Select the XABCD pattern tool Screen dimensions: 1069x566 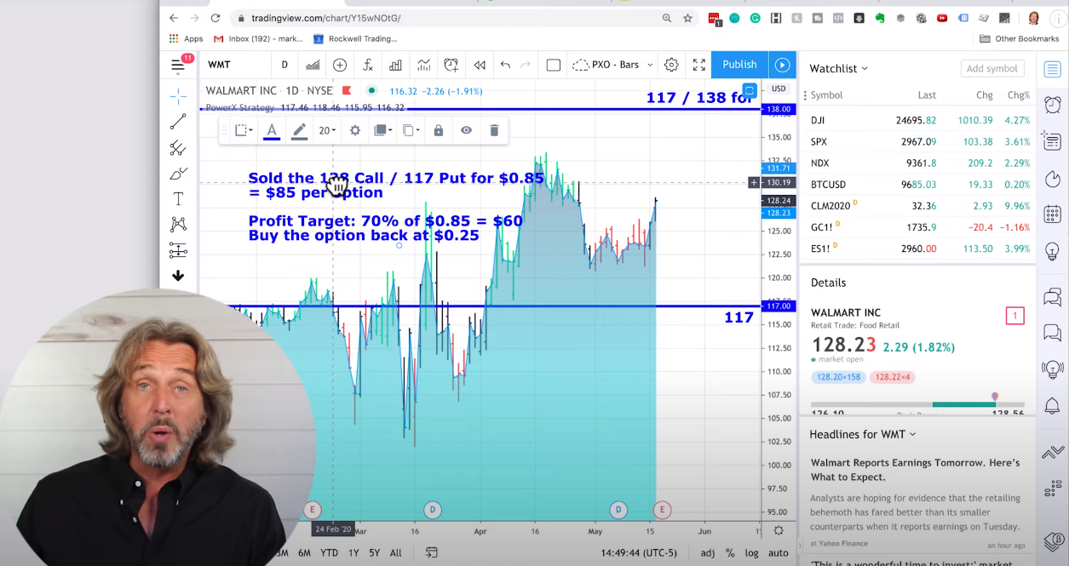coord(177,225)
